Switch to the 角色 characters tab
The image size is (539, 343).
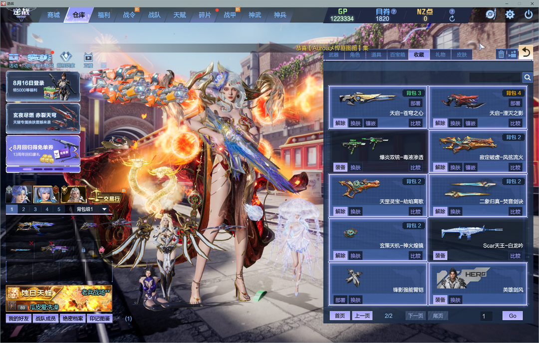tap(355, 55)
